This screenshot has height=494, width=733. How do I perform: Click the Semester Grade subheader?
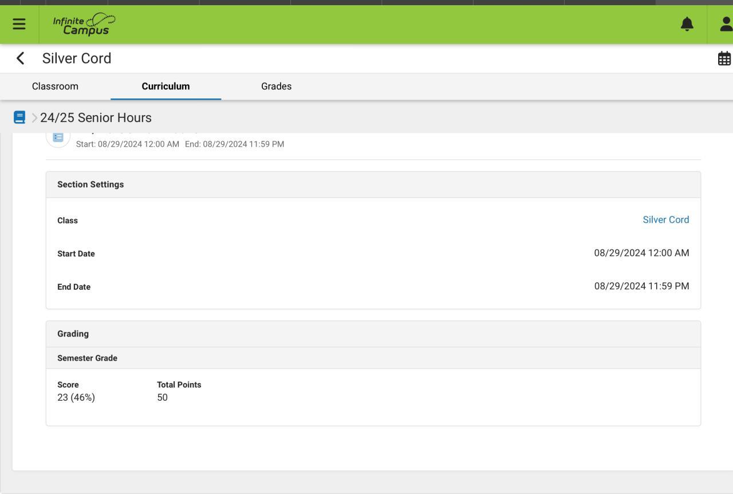tap(373, 358)
